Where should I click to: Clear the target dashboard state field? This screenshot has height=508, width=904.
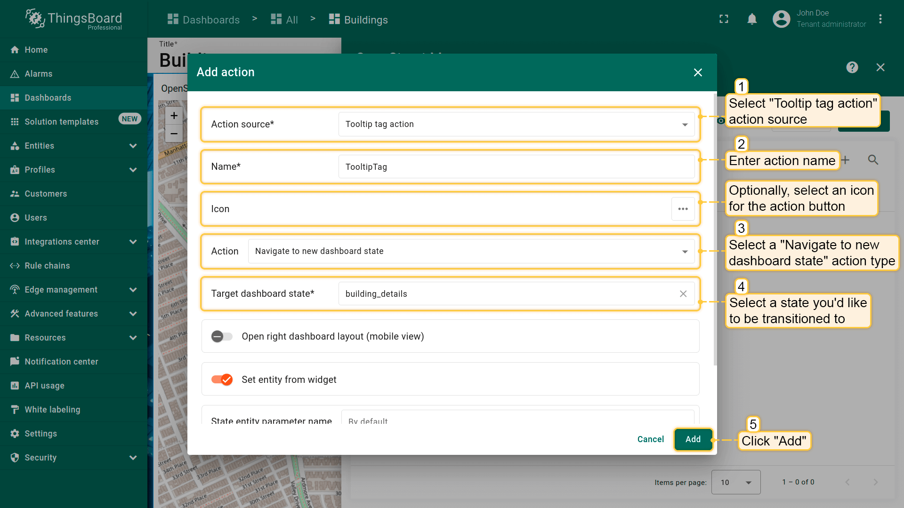coord(683,294)
